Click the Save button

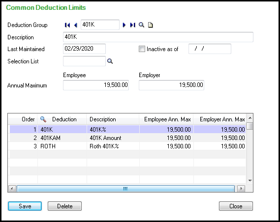pos(25,206)
